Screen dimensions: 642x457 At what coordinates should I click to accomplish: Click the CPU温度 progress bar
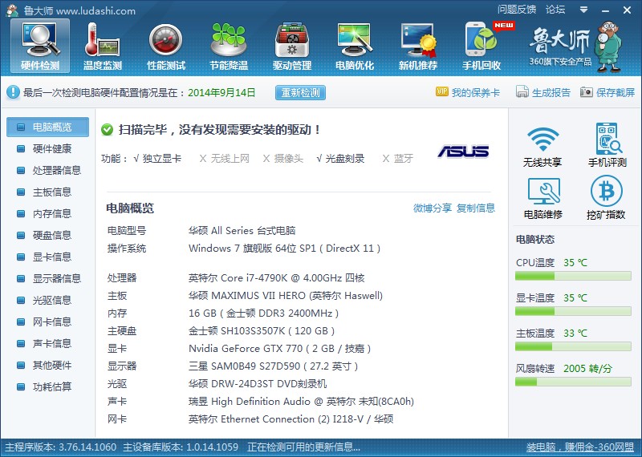[x=573, y=276]
